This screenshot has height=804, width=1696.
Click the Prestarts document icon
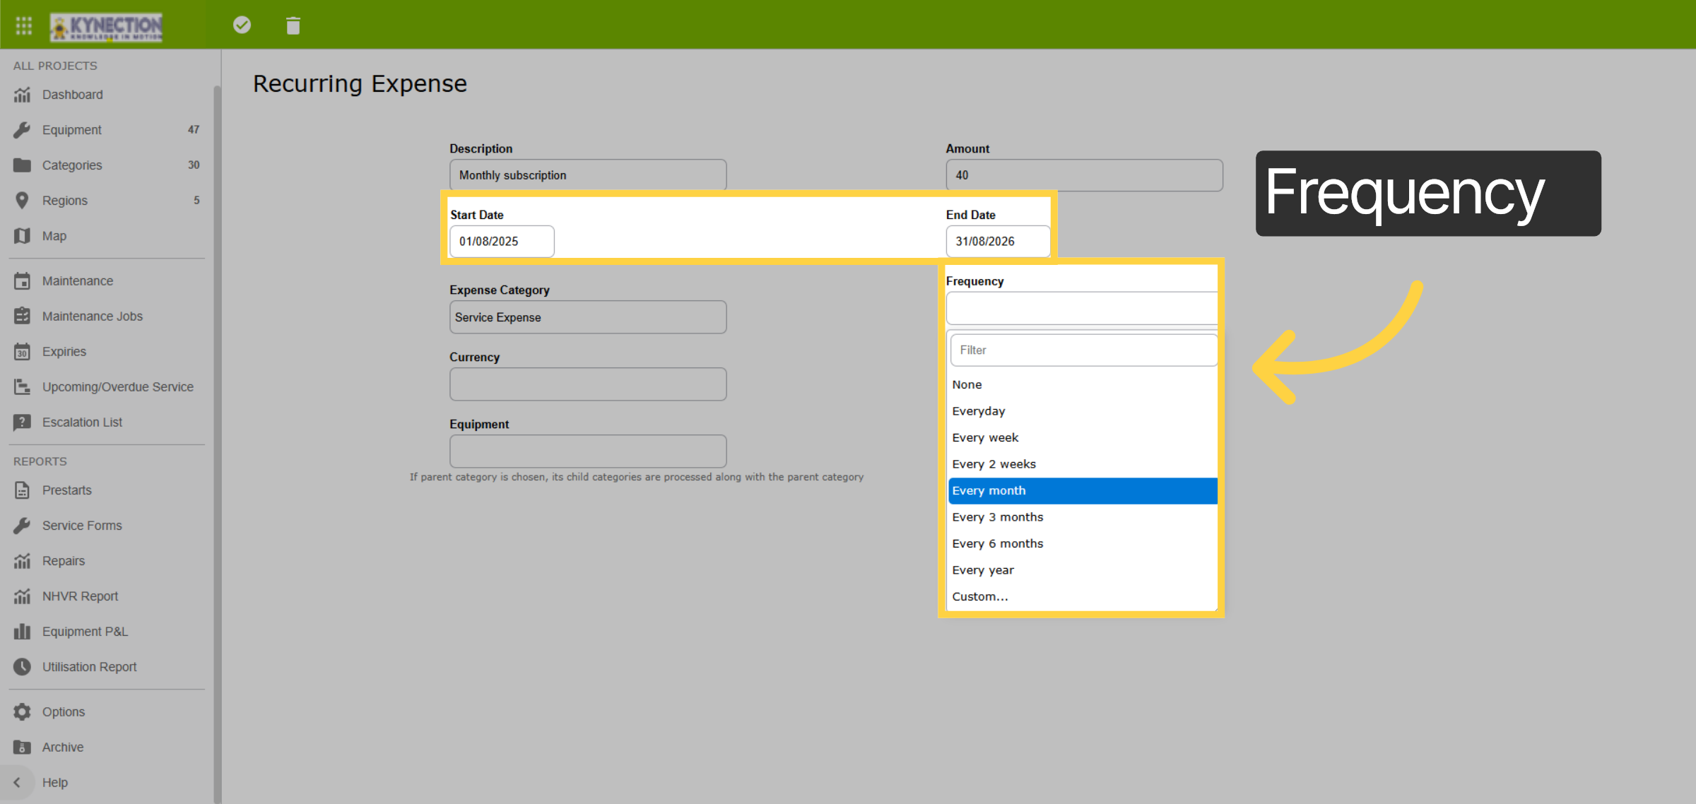tap(23, 490)
